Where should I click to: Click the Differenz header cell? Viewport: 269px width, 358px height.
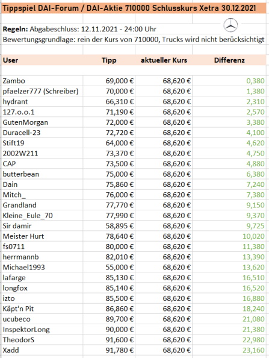click(229, 60)
